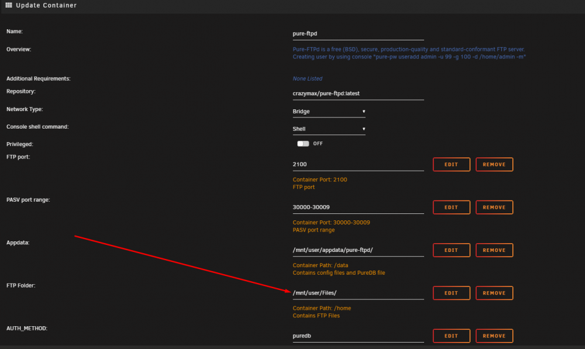Click the 'PASV port range:' label
This screenshot has width=585, height=349.
click(28, 200)
